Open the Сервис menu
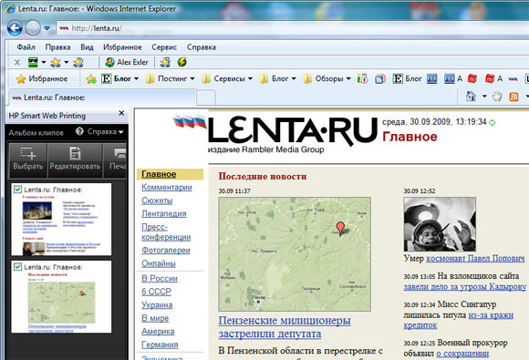The width and height of the screenshot is (529, 360). [x=164, y=47]
